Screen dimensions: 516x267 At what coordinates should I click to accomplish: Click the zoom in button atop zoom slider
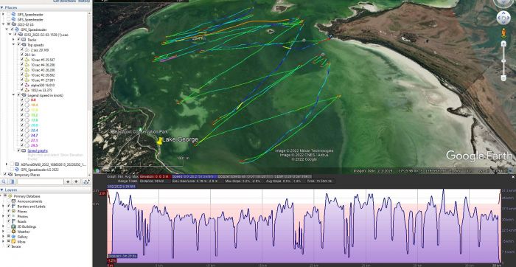pyautogui.click(x=503, y=44)
